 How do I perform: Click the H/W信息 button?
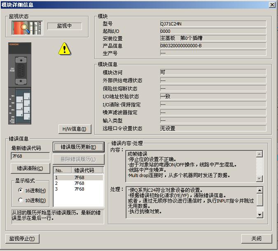point(74,129)
